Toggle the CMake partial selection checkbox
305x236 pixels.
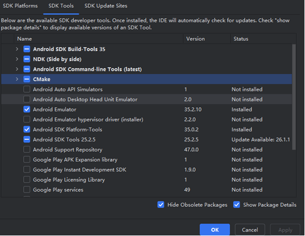click(x=26, y=79)
